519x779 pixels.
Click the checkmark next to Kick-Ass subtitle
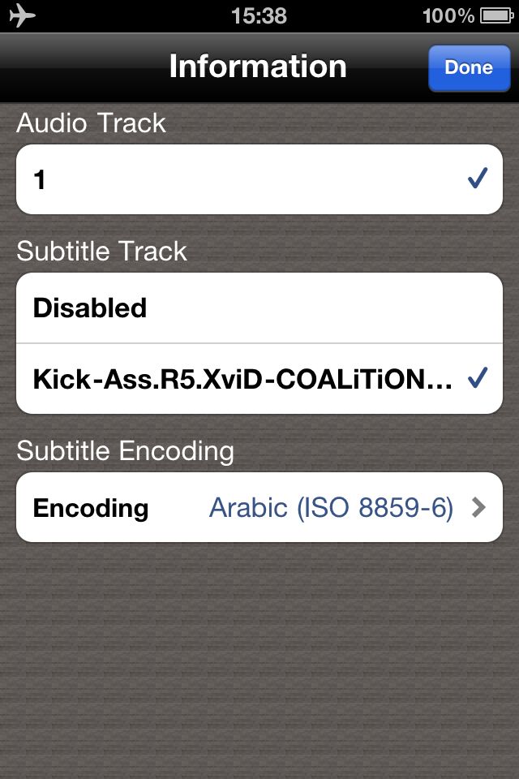478,377
